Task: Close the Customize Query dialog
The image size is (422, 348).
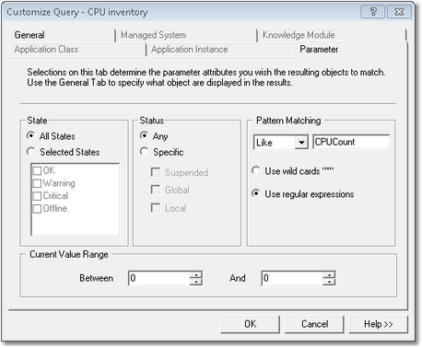Action: coord(399,12)
